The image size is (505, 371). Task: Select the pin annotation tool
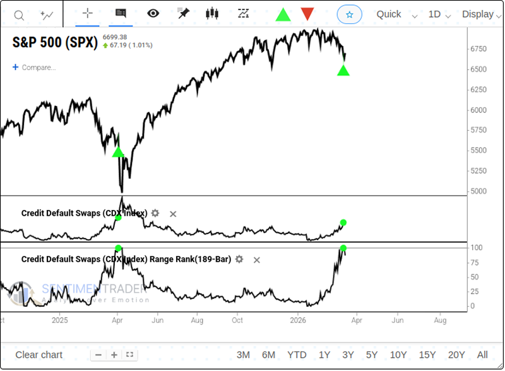(x=182, y=13)
